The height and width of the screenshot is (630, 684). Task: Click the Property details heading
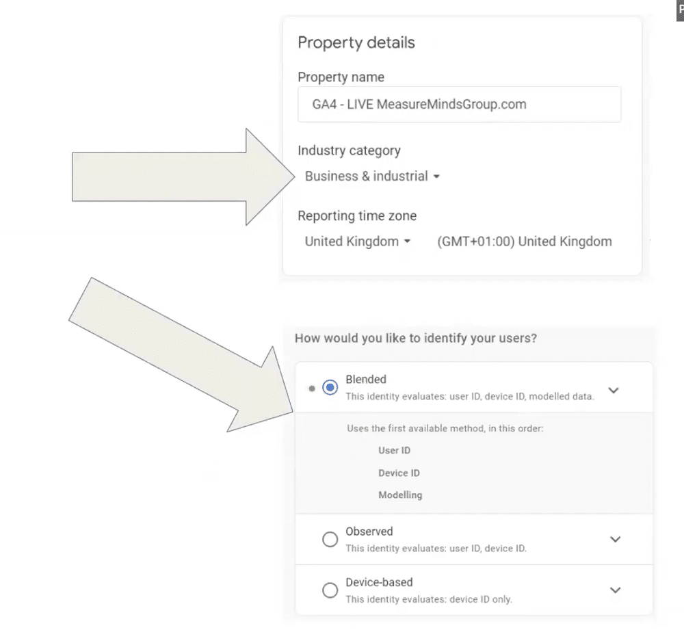[356, 42]
